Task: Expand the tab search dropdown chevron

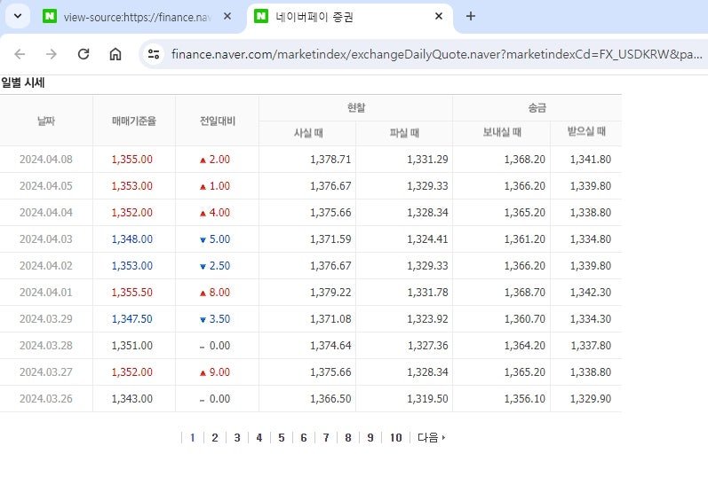Action: (x=18, y=16)
